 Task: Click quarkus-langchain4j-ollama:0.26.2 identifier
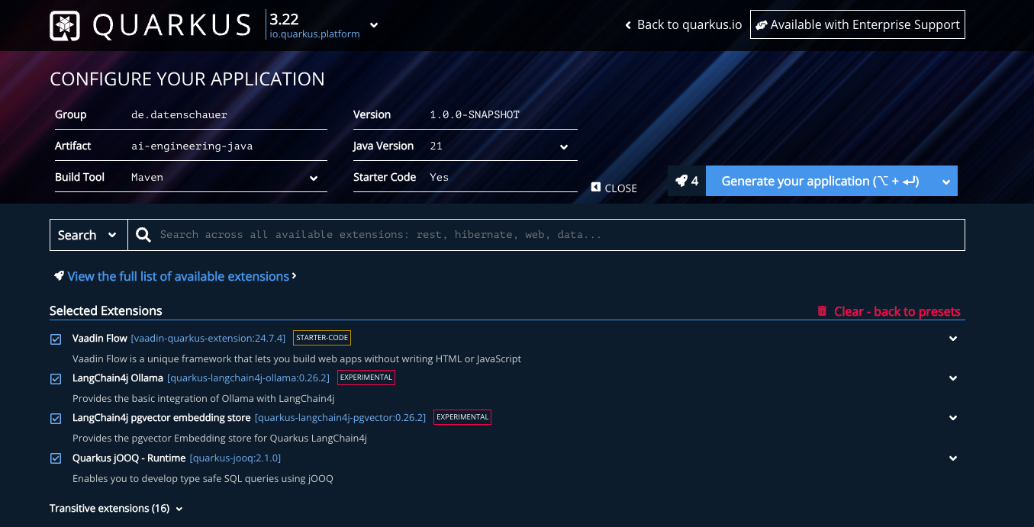pos(249,378)
